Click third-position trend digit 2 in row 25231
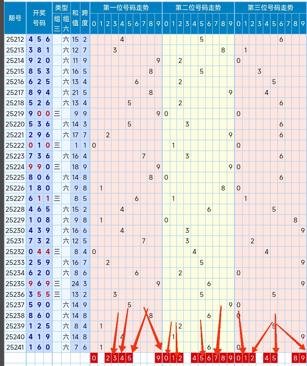This screenshot has height=366, width=307. click(252, 241)
